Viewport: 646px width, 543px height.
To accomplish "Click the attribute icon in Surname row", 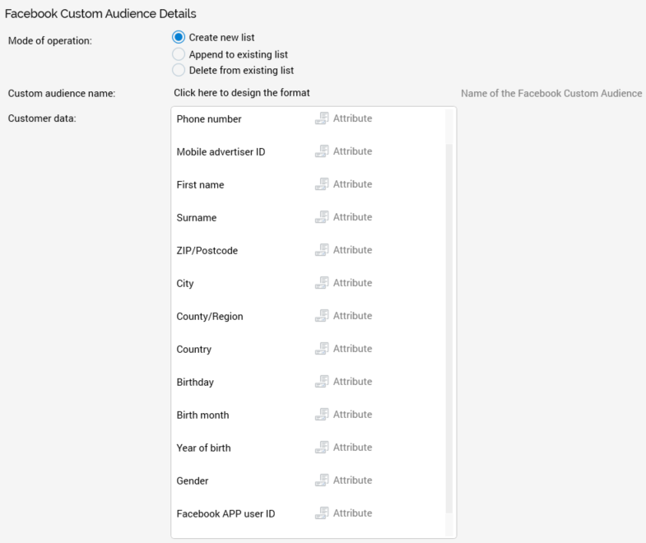I will point(322,217).
